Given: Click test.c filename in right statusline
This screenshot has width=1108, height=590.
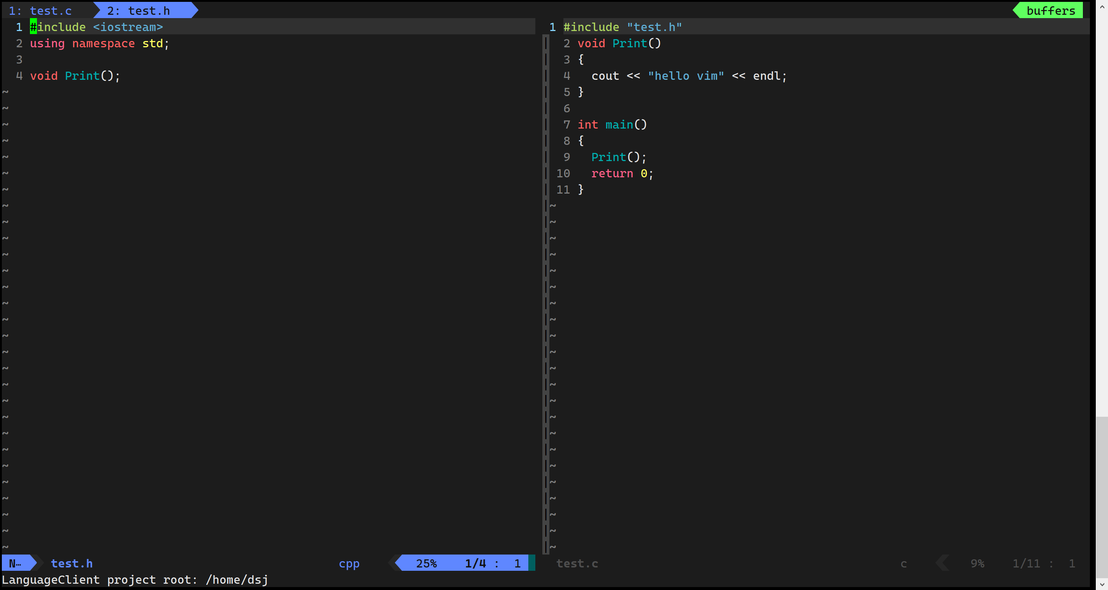Looking at the screenshot, I should [x=577, y=563].
